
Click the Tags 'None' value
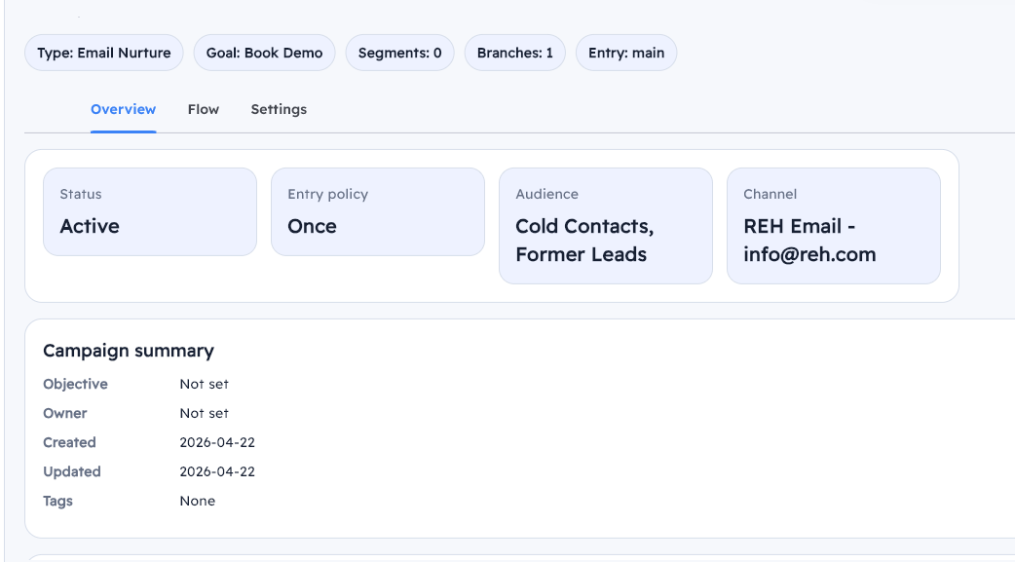point(198,501)
